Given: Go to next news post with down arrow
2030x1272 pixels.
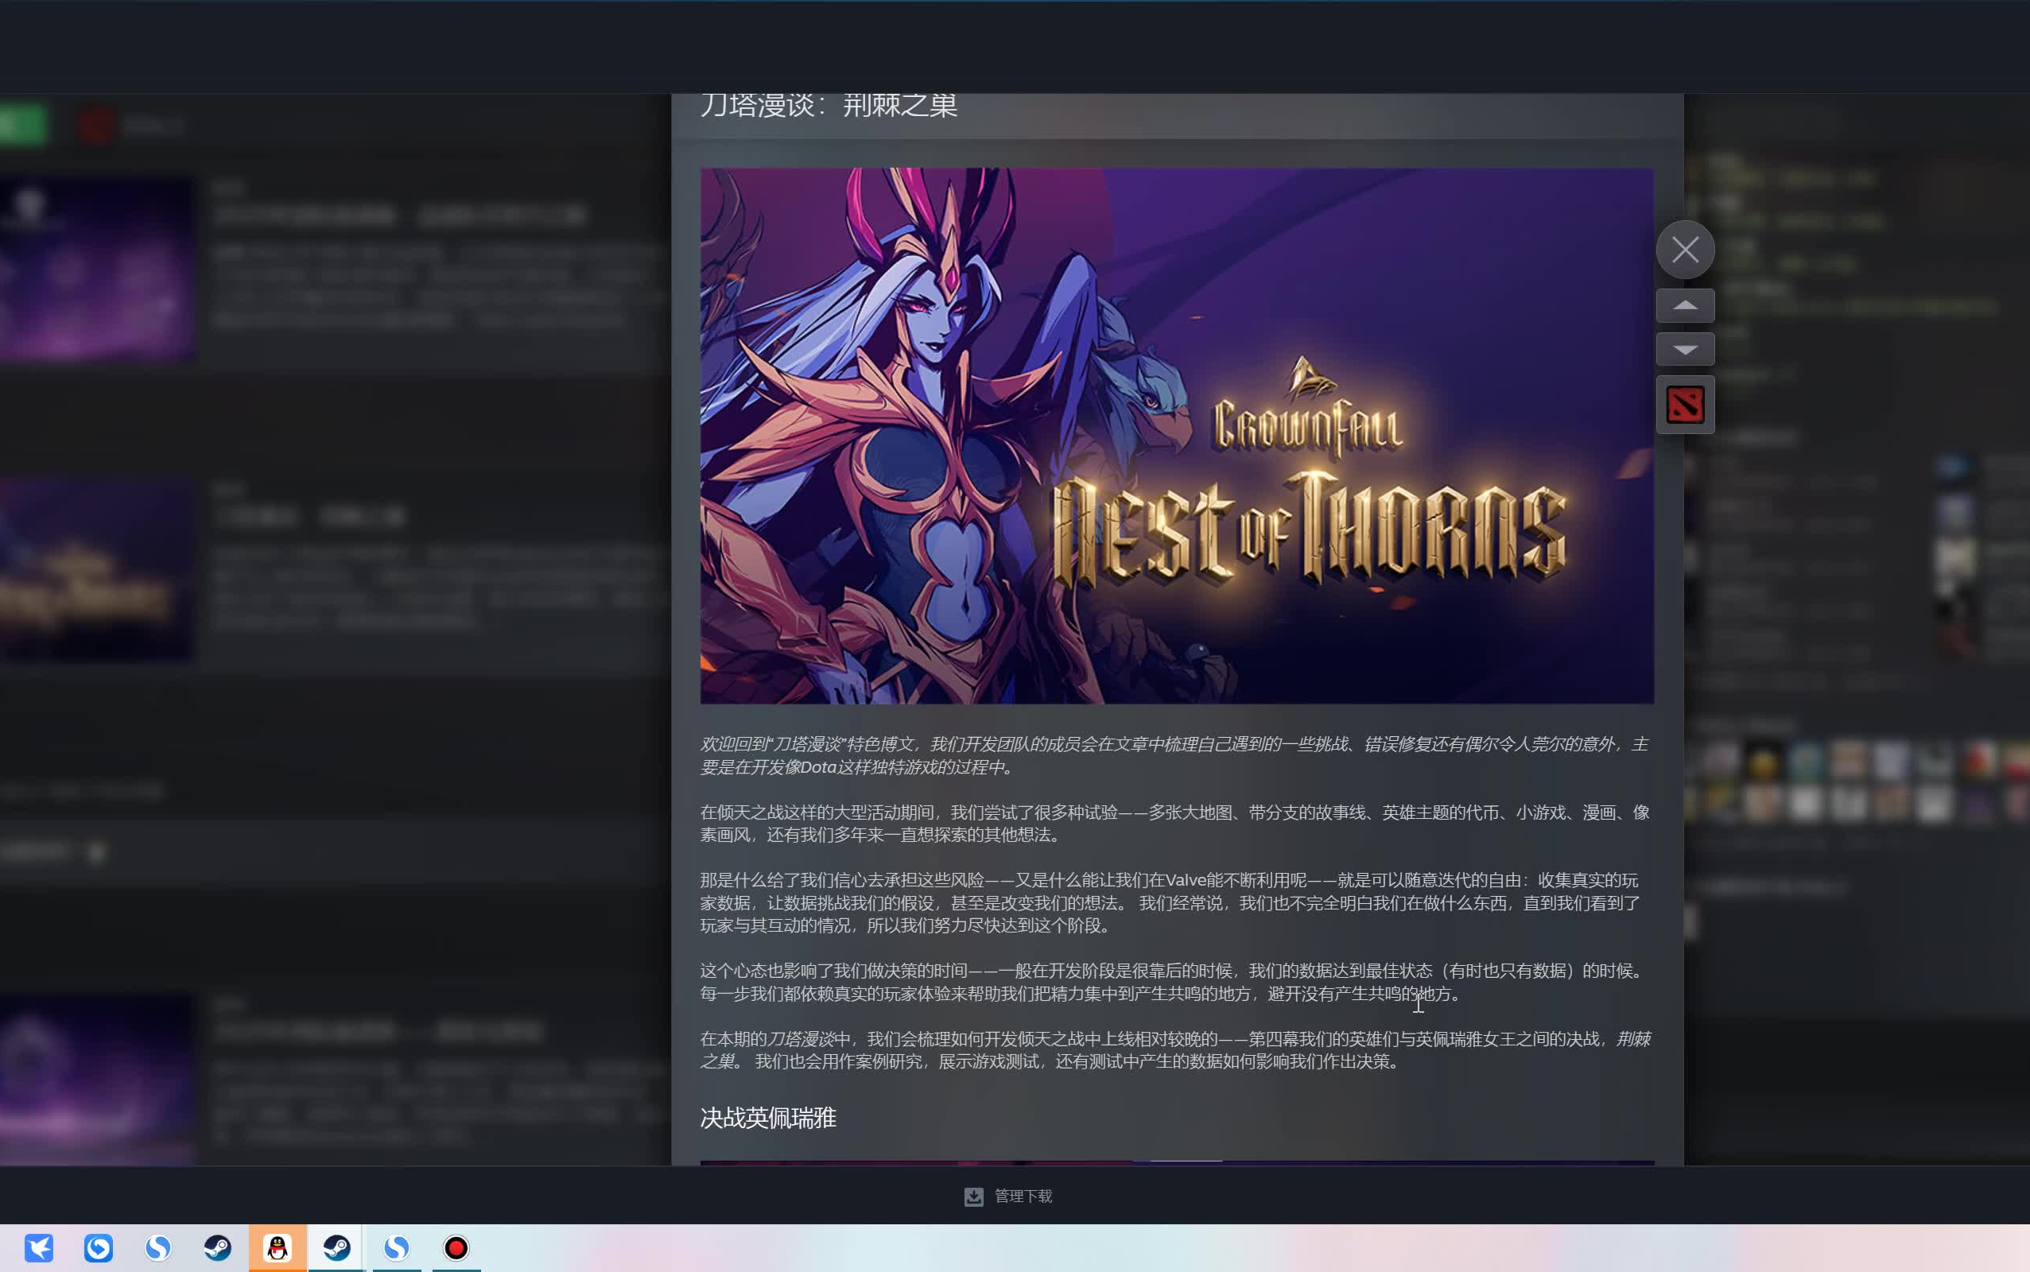Looking at the screenshot, I should click(x=1684, y=349).
